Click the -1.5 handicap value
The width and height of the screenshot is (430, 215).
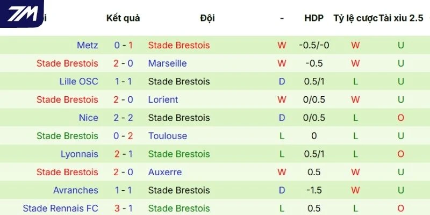(314, 190)
